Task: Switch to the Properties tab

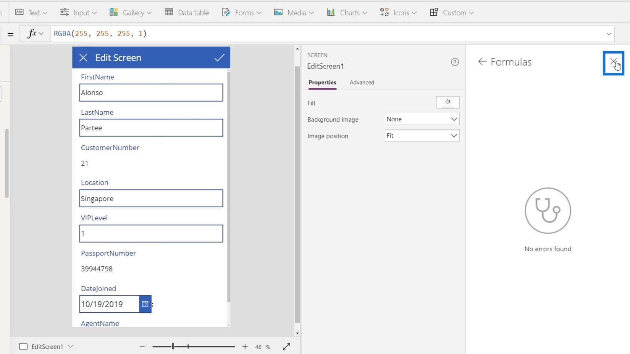Action: point(322,82)
